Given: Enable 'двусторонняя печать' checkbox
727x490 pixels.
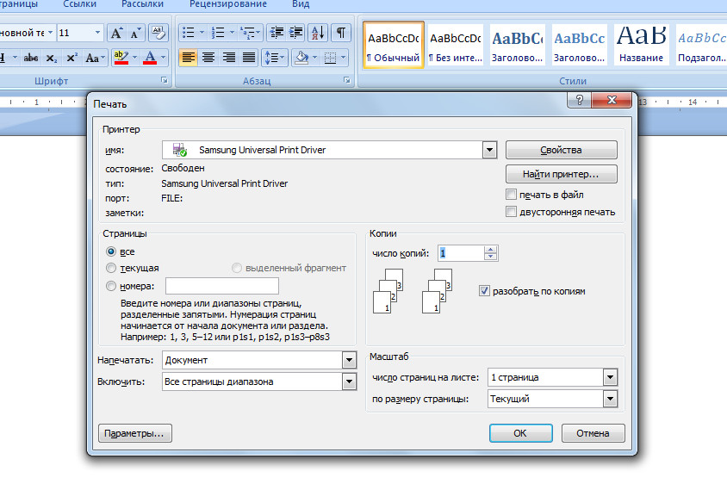Looking at the screenshot, I should coord(512,211).
